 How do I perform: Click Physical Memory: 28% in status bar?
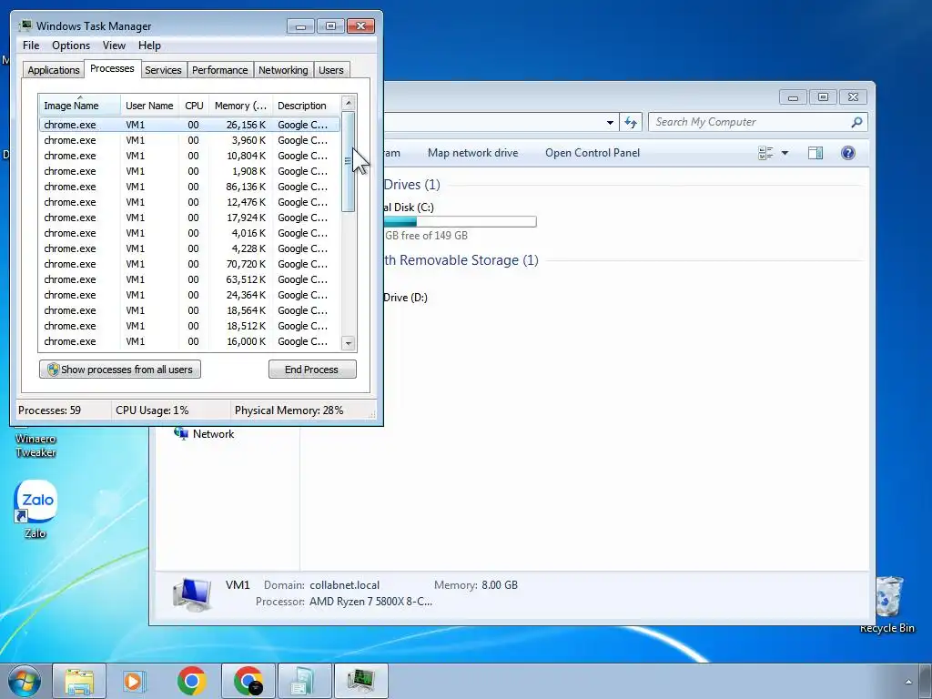[x=289, y=410]
